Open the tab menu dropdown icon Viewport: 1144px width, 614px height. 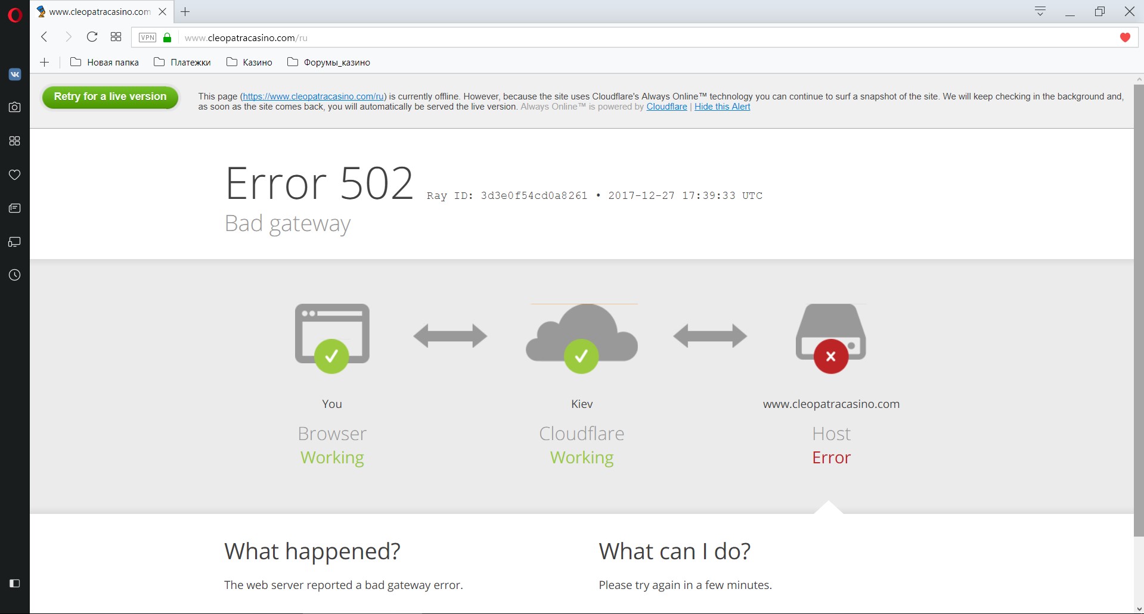point(1040,11)
